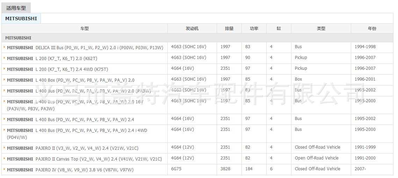The height and width of the screenshot is (178, 398).
Task: Select displacement 3828 cell
Action: pyautogui.click(x=225, y=169)
